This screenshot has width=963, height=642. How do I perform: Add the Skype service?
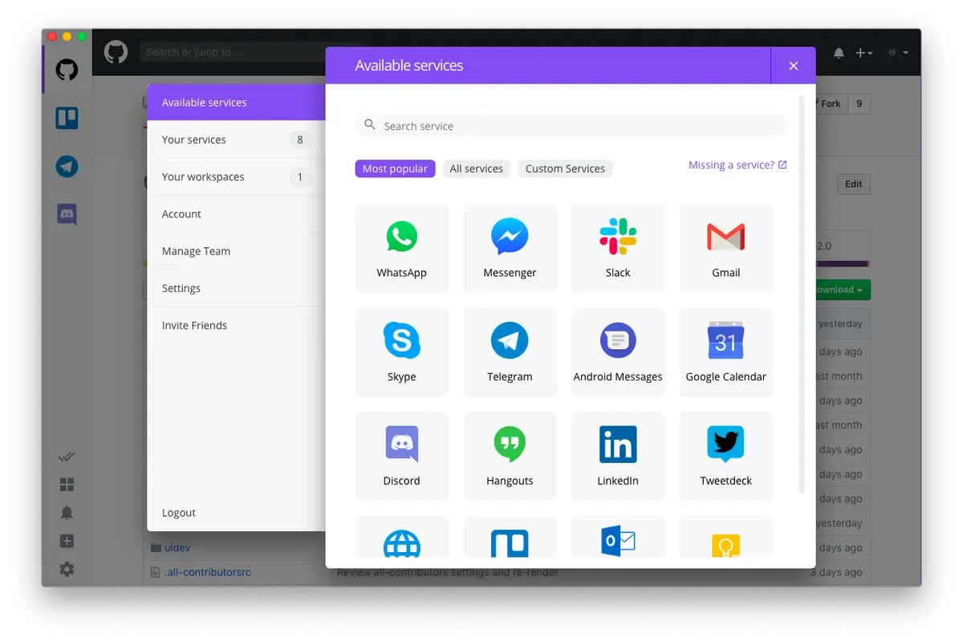(401, 352)
